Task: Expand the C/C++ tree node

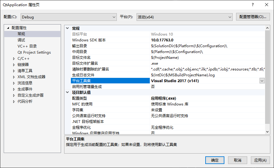Action: click(x=14, y=59)
